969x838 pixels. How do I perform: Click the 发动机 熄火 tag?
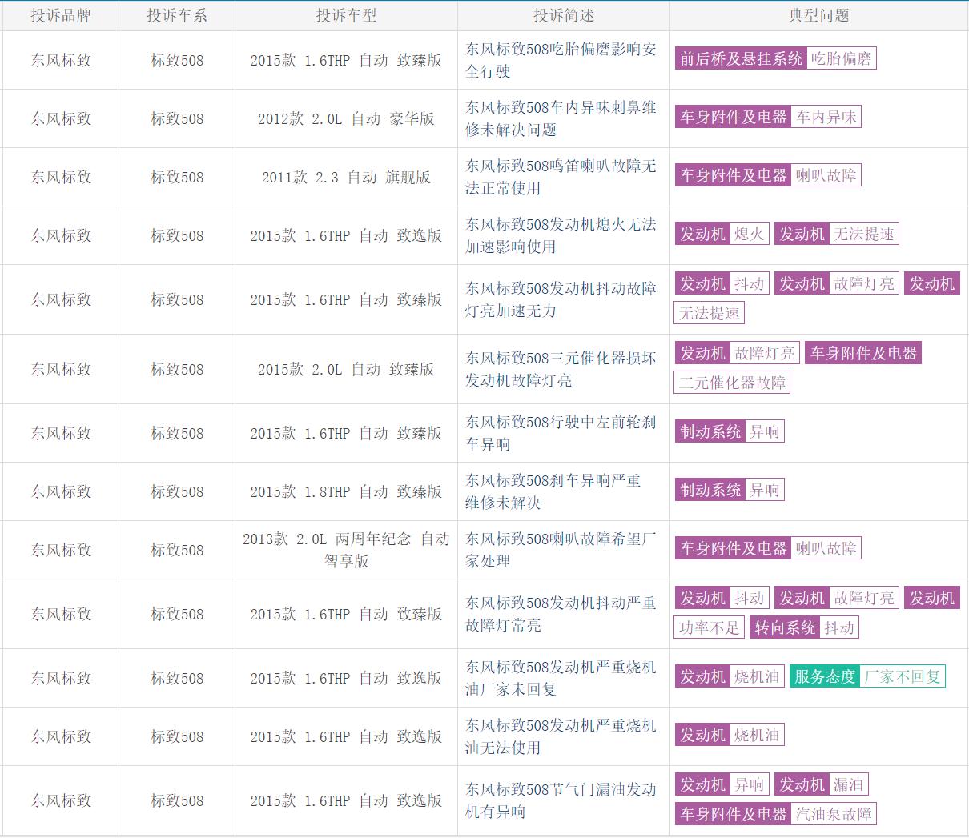722,234
